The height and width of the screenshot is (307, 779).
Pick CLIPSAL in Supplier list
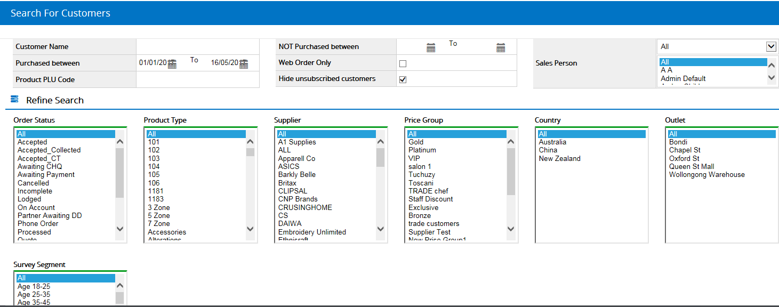326,191
